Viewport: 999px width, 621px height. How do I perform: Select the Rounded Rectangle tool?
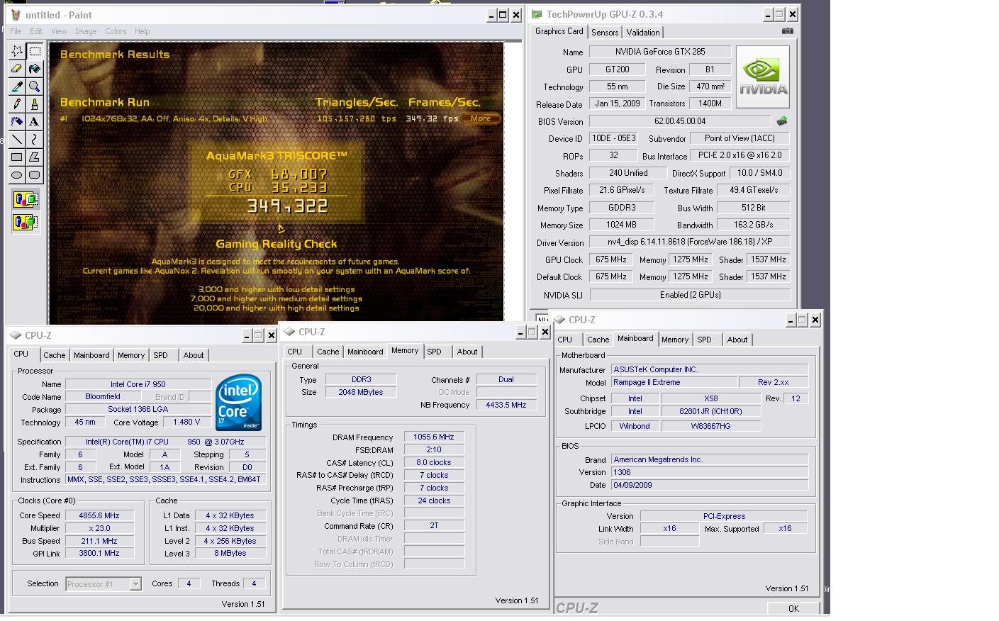[34, 175]
